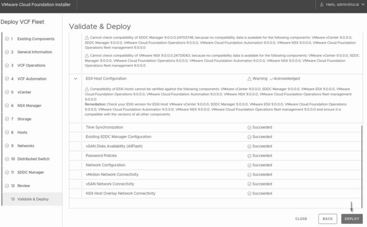Click completed check icon for VCF Operations step
Image resolution: width=367 pixels, height=227 pixels.
click(x=7, y=65)
